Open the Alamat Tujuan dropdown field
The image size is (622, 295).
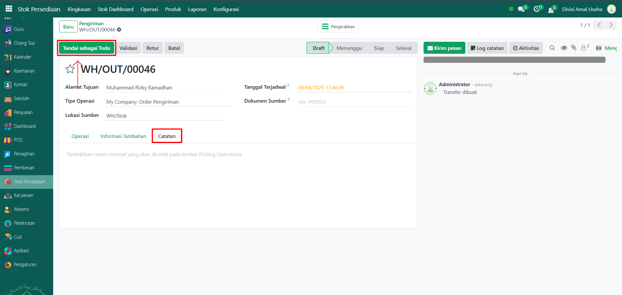pyautogui.click(x=164, y=87)
